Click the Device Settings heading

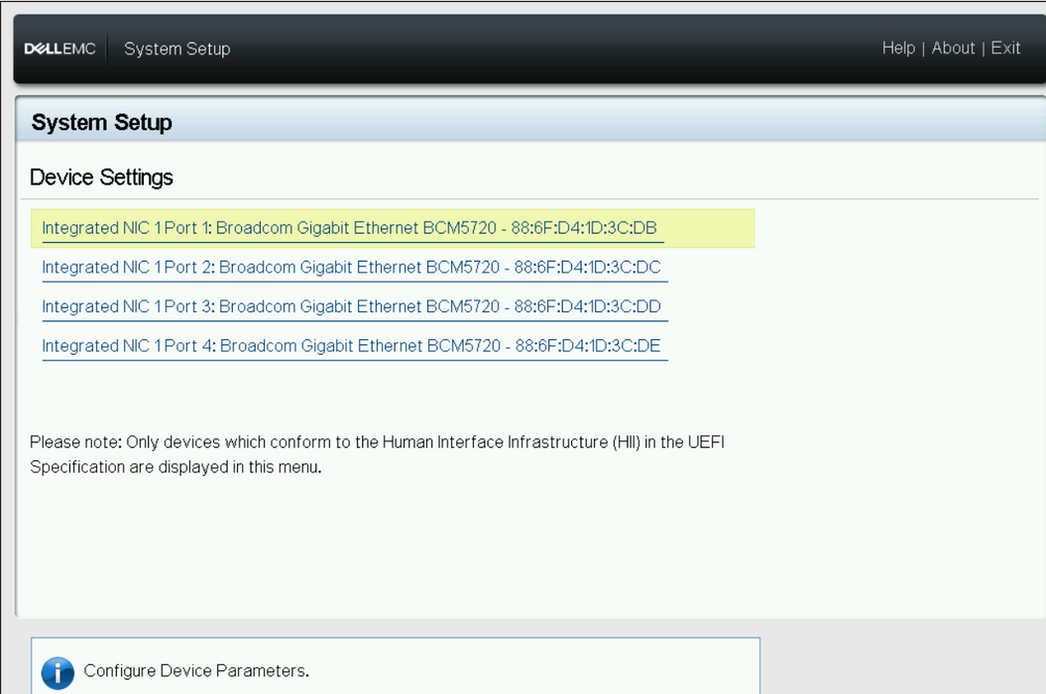coord(101,177)
